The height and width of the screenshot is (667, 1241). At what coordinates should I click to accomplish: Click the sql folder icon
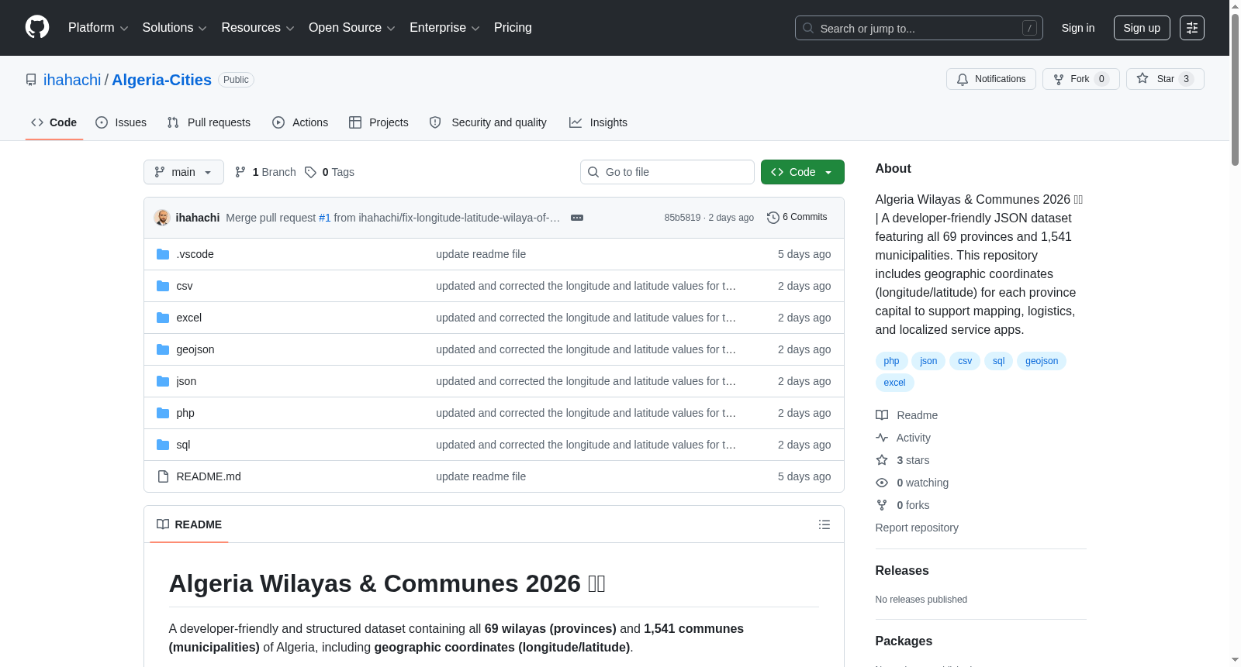coord(163,445)
